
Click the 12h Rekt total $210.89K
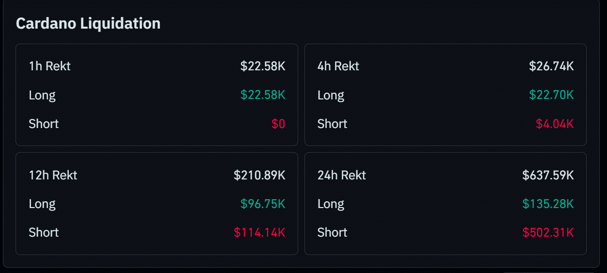pos(259,175)
